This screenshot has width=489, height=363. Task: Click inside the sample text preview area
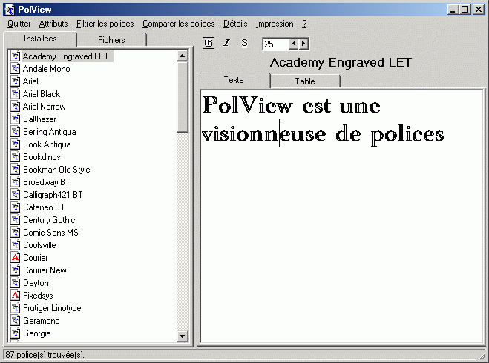[x=341, y=216]
